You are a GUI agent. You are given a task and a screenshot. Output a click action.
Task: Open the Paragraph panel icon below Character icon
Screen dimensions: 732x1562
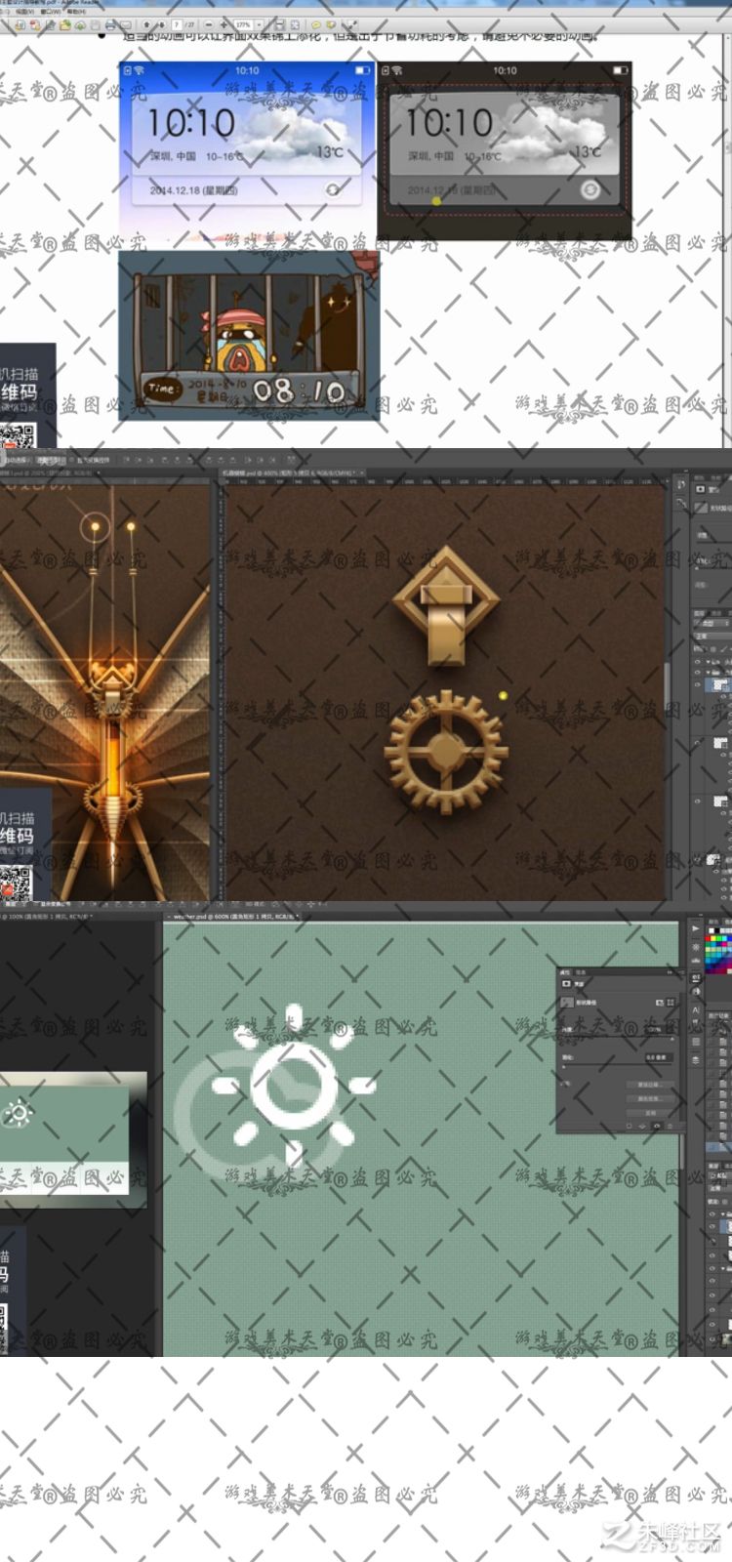[696, 1022]
